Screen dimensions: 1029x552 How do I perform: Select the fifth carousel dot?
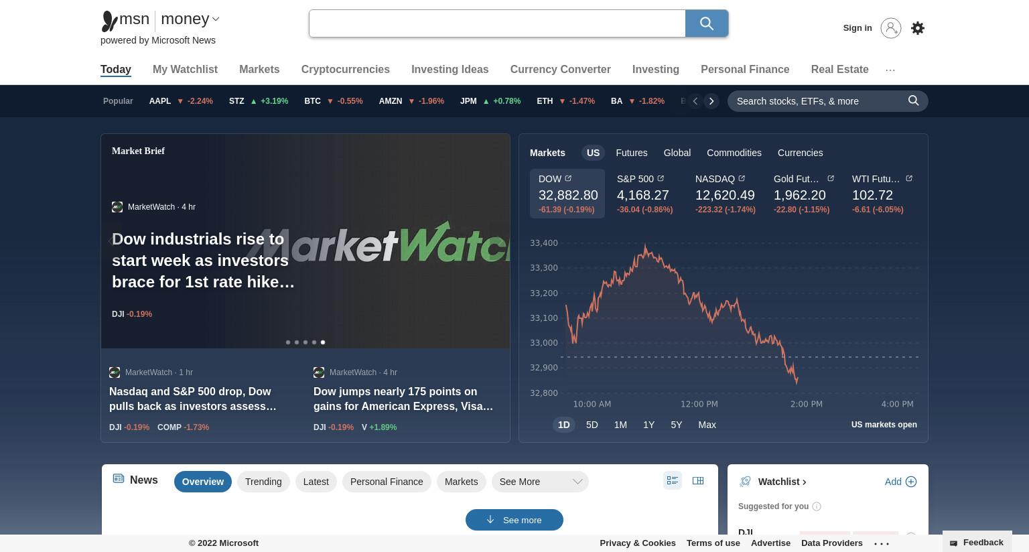point(323,342)
